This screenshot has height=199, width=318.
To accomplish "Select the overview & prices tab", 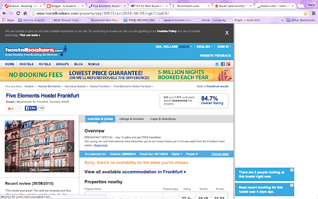I will [x=100, y=119].
